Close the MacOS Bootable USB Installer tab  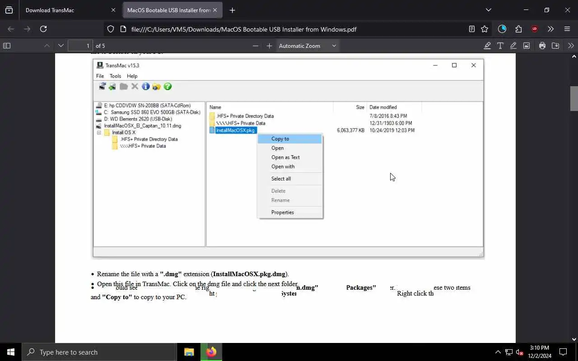pos(215,10)
